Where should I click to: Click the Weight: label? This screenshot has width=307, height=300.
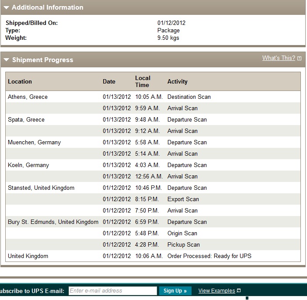(16, 38)
